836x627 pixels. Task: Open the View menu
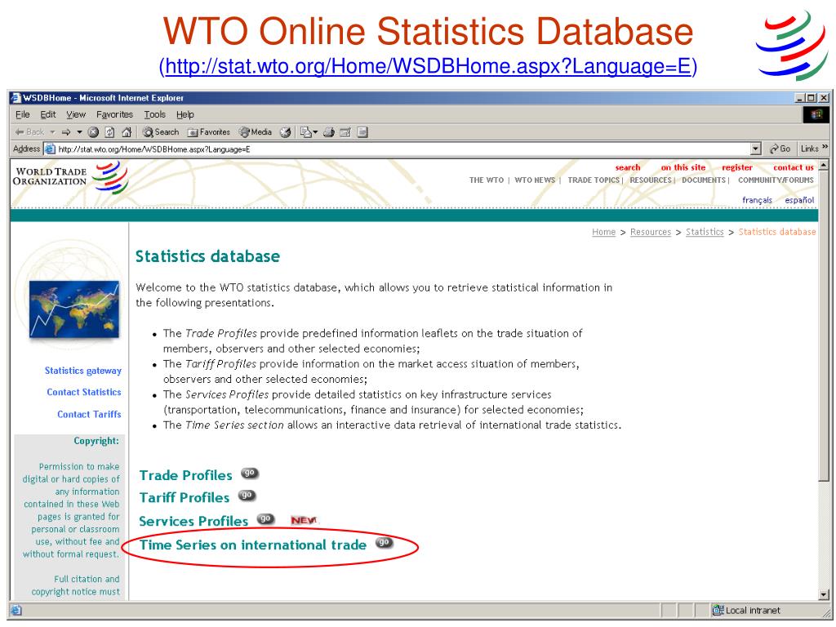click(x=76, y=114)
